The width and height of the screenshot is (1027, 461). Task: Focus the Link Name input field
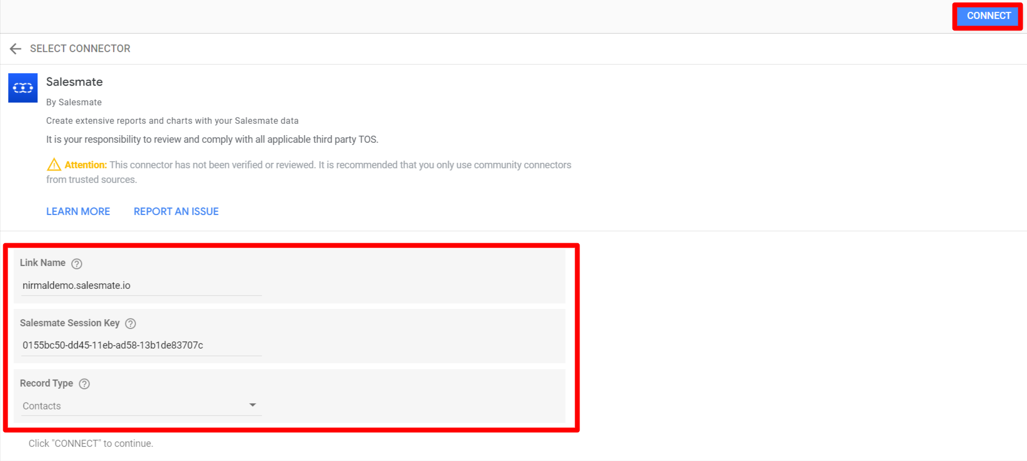141,286
